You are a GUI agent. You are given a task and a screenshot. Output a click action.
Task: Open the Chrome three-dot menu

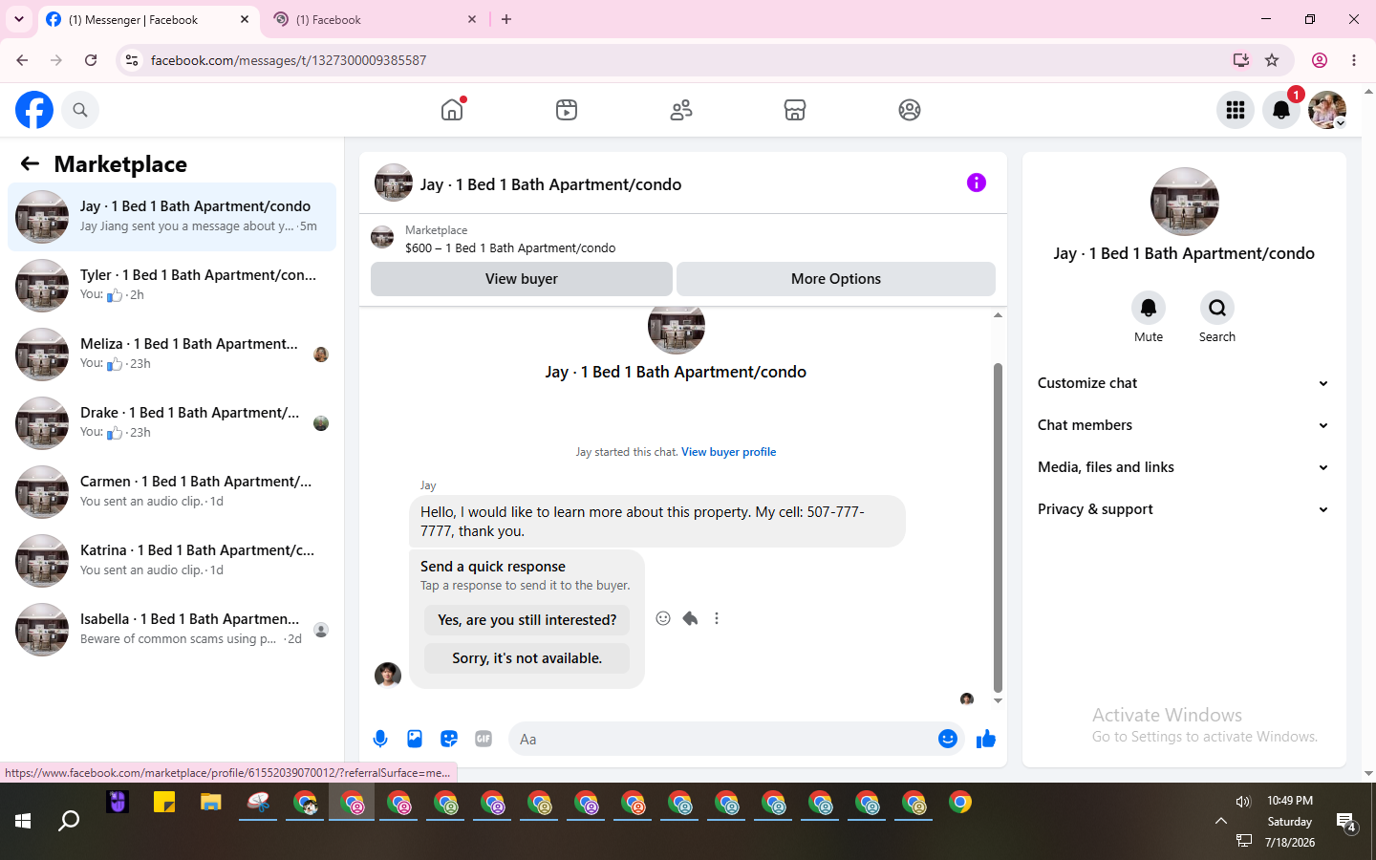1354,60
